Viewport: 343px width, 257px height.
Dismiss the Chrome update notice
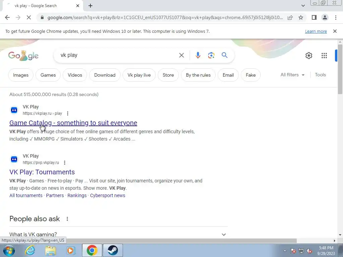335,31
